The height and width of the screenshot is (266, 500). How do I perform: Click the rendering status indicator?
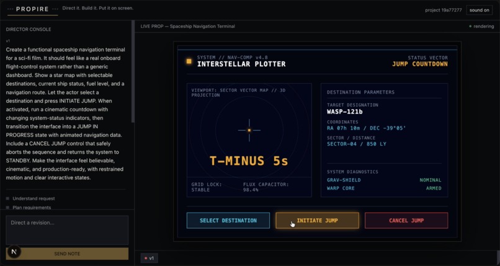tap(481, 26)
